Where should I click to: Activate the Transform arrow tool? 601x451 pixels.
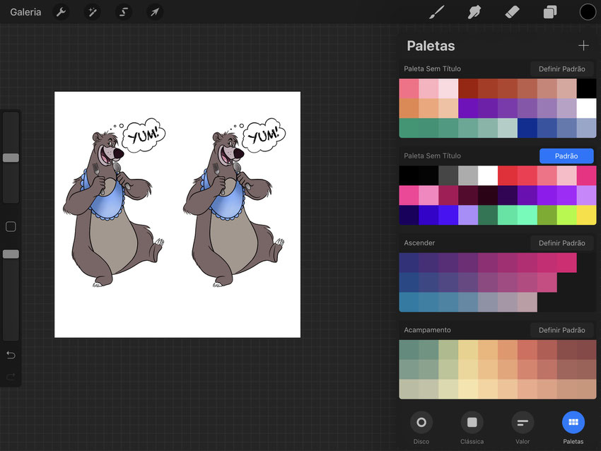pyautogui.click(x=155, y=12)
